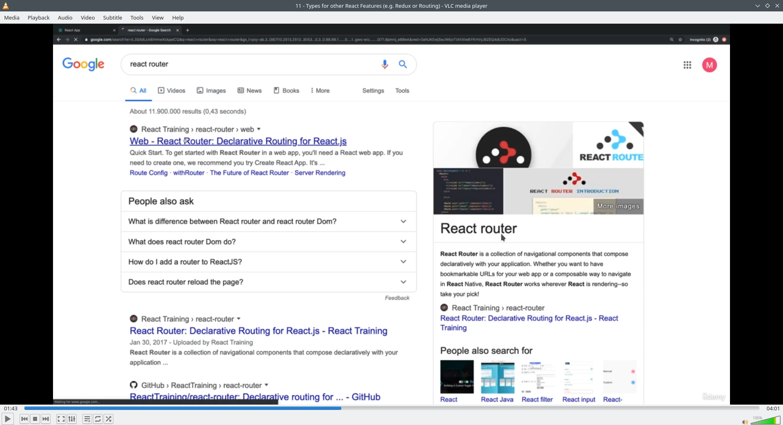
Task: Click the stop loading X button
Action: click(76, 40)
